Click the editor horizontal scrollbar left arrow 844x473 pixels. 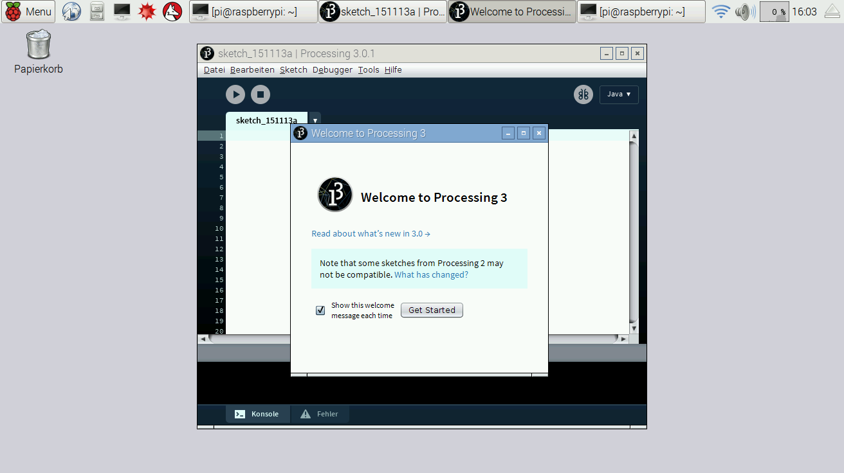pos(203,339)
